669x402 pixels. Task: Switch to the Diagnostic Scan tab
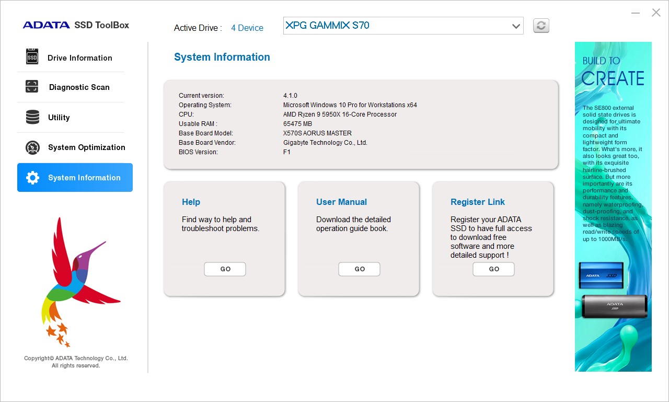click(x=79, y=87)
